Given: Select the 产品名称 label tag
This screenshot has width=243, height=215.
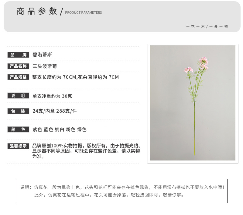Looking at the screenshot, I should click(x=18, y=66).
